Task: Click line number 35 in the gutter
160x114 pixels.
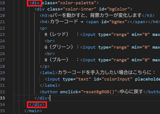Action: click(x=2, y=111)
